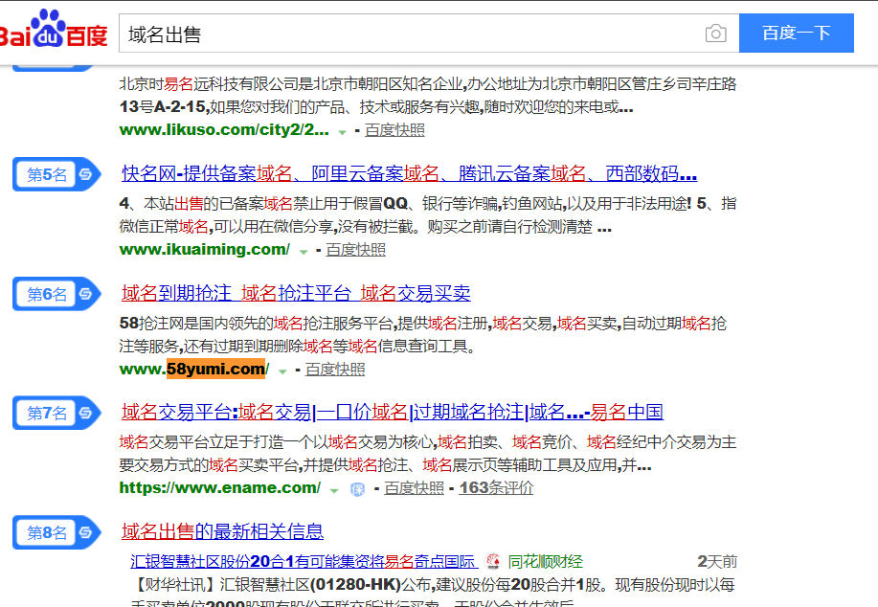Click the www.ikuaiming.com/ URL

coord(204,250)
